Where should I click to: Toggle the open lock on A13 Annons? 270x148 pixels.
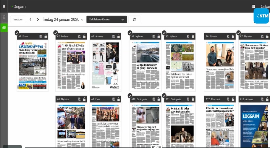pyautogui.click(x=267, y=99)
